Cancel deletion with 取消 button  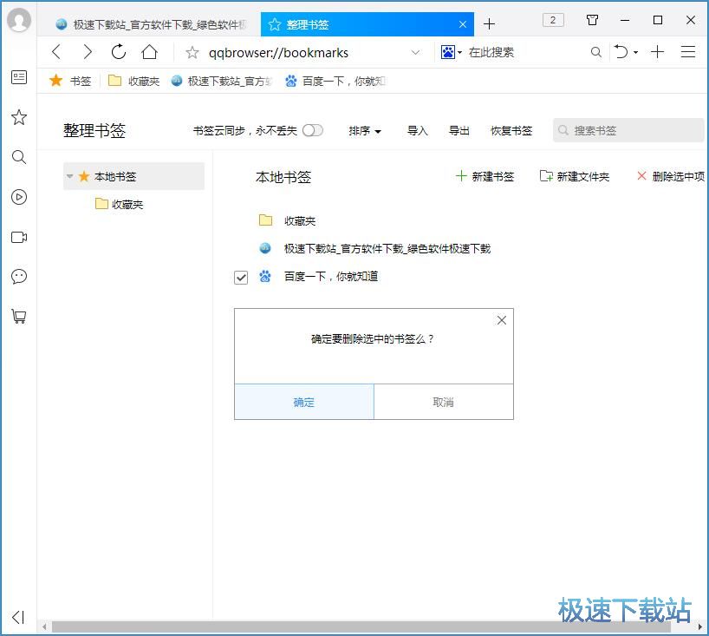click(444, 402)
